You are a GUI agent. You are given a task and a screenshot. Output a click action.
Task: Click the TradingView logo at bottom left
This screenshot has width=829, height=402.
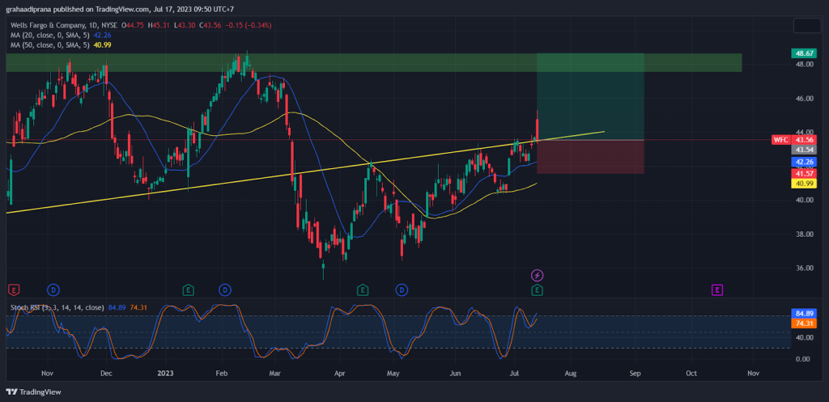[x=33, y=392]
